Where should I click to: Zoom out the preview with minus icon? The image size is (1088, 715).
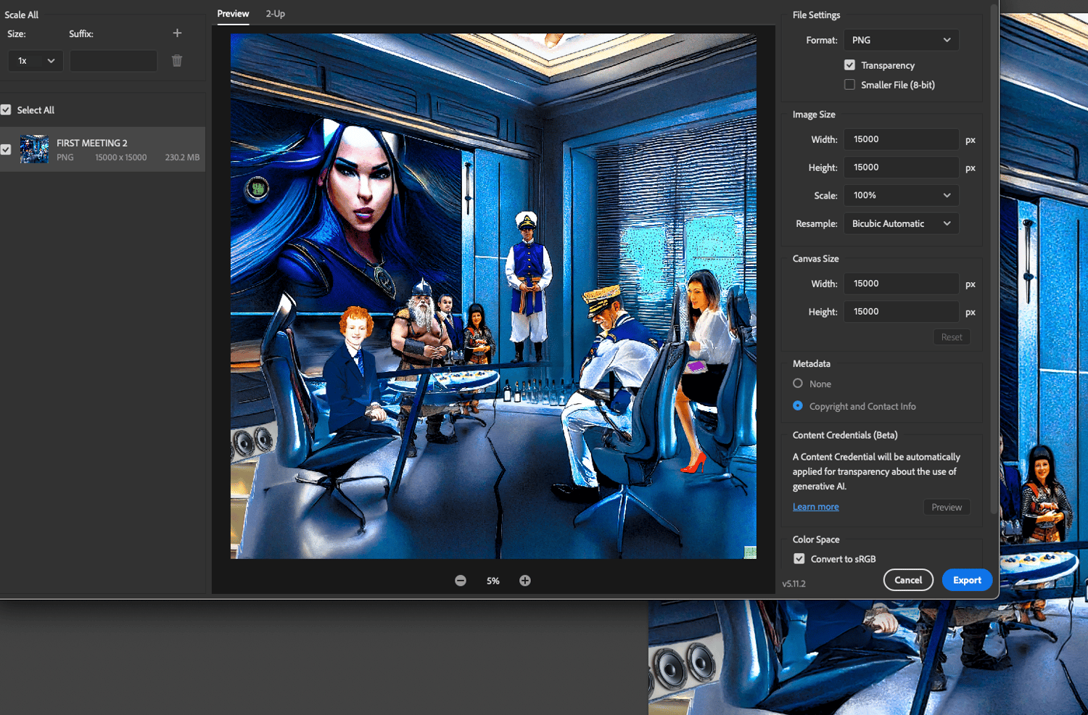(461, 581)
